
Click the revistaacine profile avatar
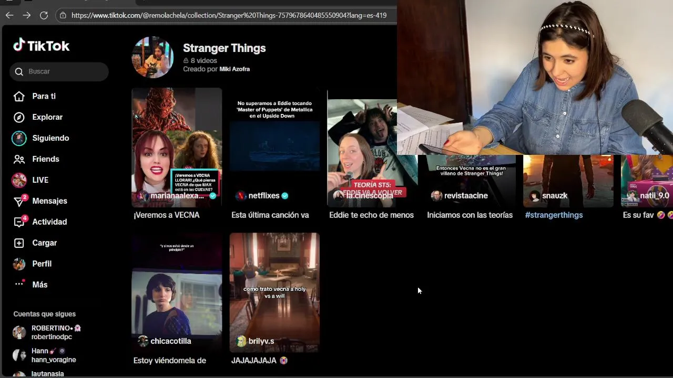[436, 196]
